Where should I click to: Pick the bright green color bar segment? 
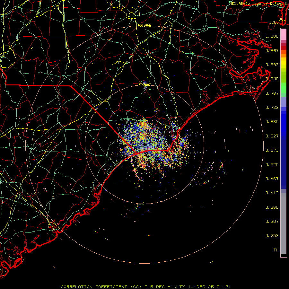pyautogui.click(x=284, y=88)
